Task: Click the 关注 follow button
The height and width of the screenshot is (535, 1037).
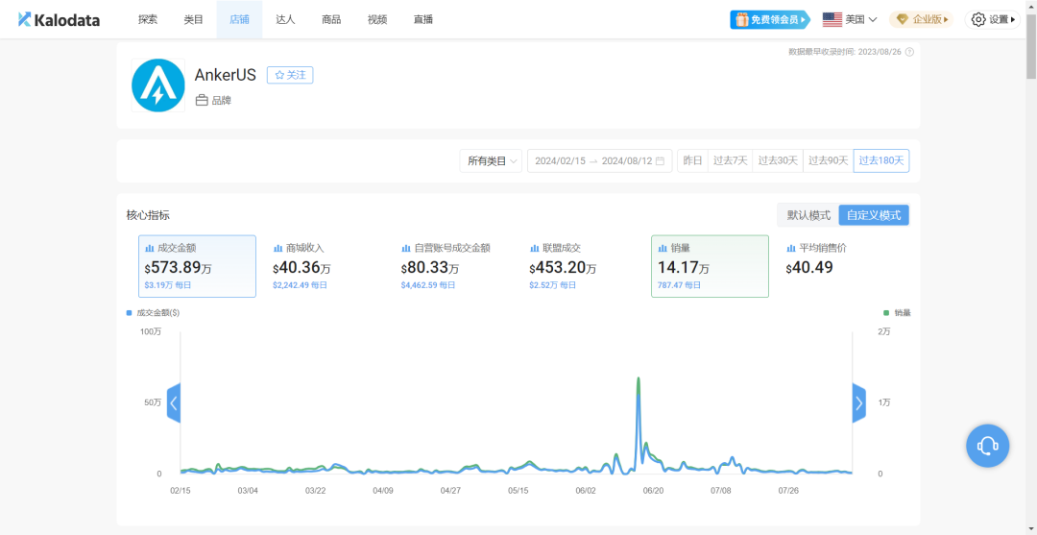Action: tap(290, 75)
